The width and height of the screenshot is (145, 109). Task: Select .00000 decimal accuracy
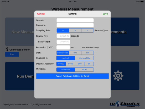[x=61, y=64]
